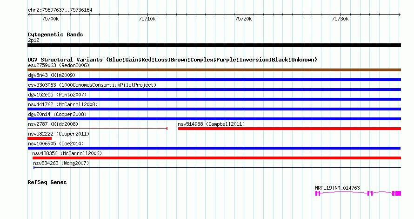
Task: Click the chr2:75697637..75736164 coordinate label
Action: pyautogui.click(x=60, y=10)
